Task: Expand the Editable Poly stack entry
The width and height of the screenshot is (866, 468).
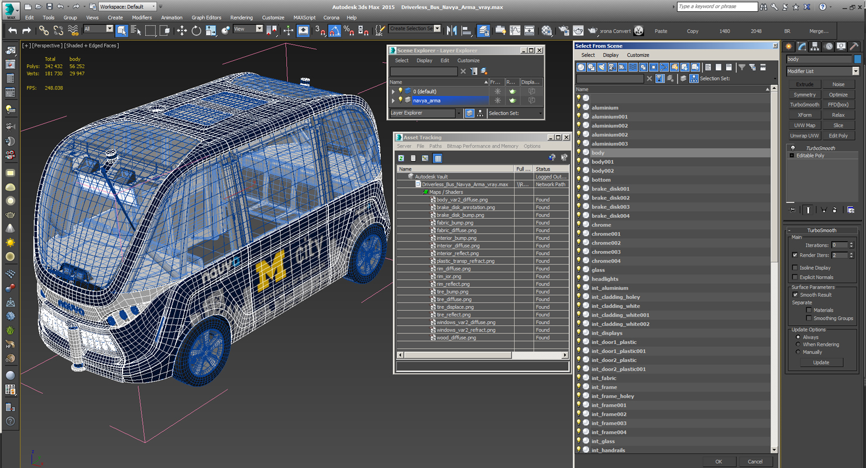Action: [792, 156]
